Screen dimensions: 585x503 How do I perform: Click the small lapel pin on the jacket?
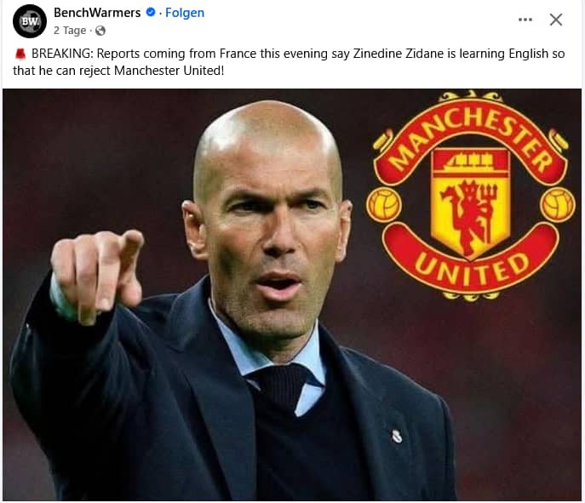click(397, 436)
